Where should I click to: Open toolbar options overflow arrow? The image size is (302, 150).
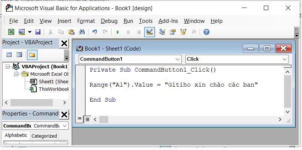[297, 30]
